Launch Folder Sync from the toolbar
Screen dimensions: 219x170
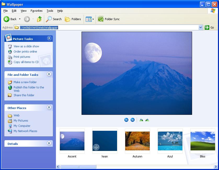[109, 19]
